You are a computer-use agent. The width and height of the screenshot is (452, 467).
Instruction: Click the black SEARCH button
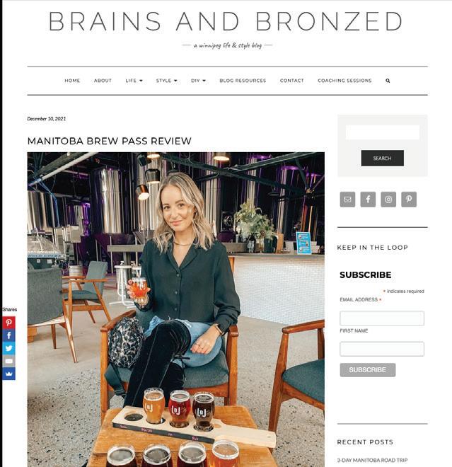click(x=382, y=158)
